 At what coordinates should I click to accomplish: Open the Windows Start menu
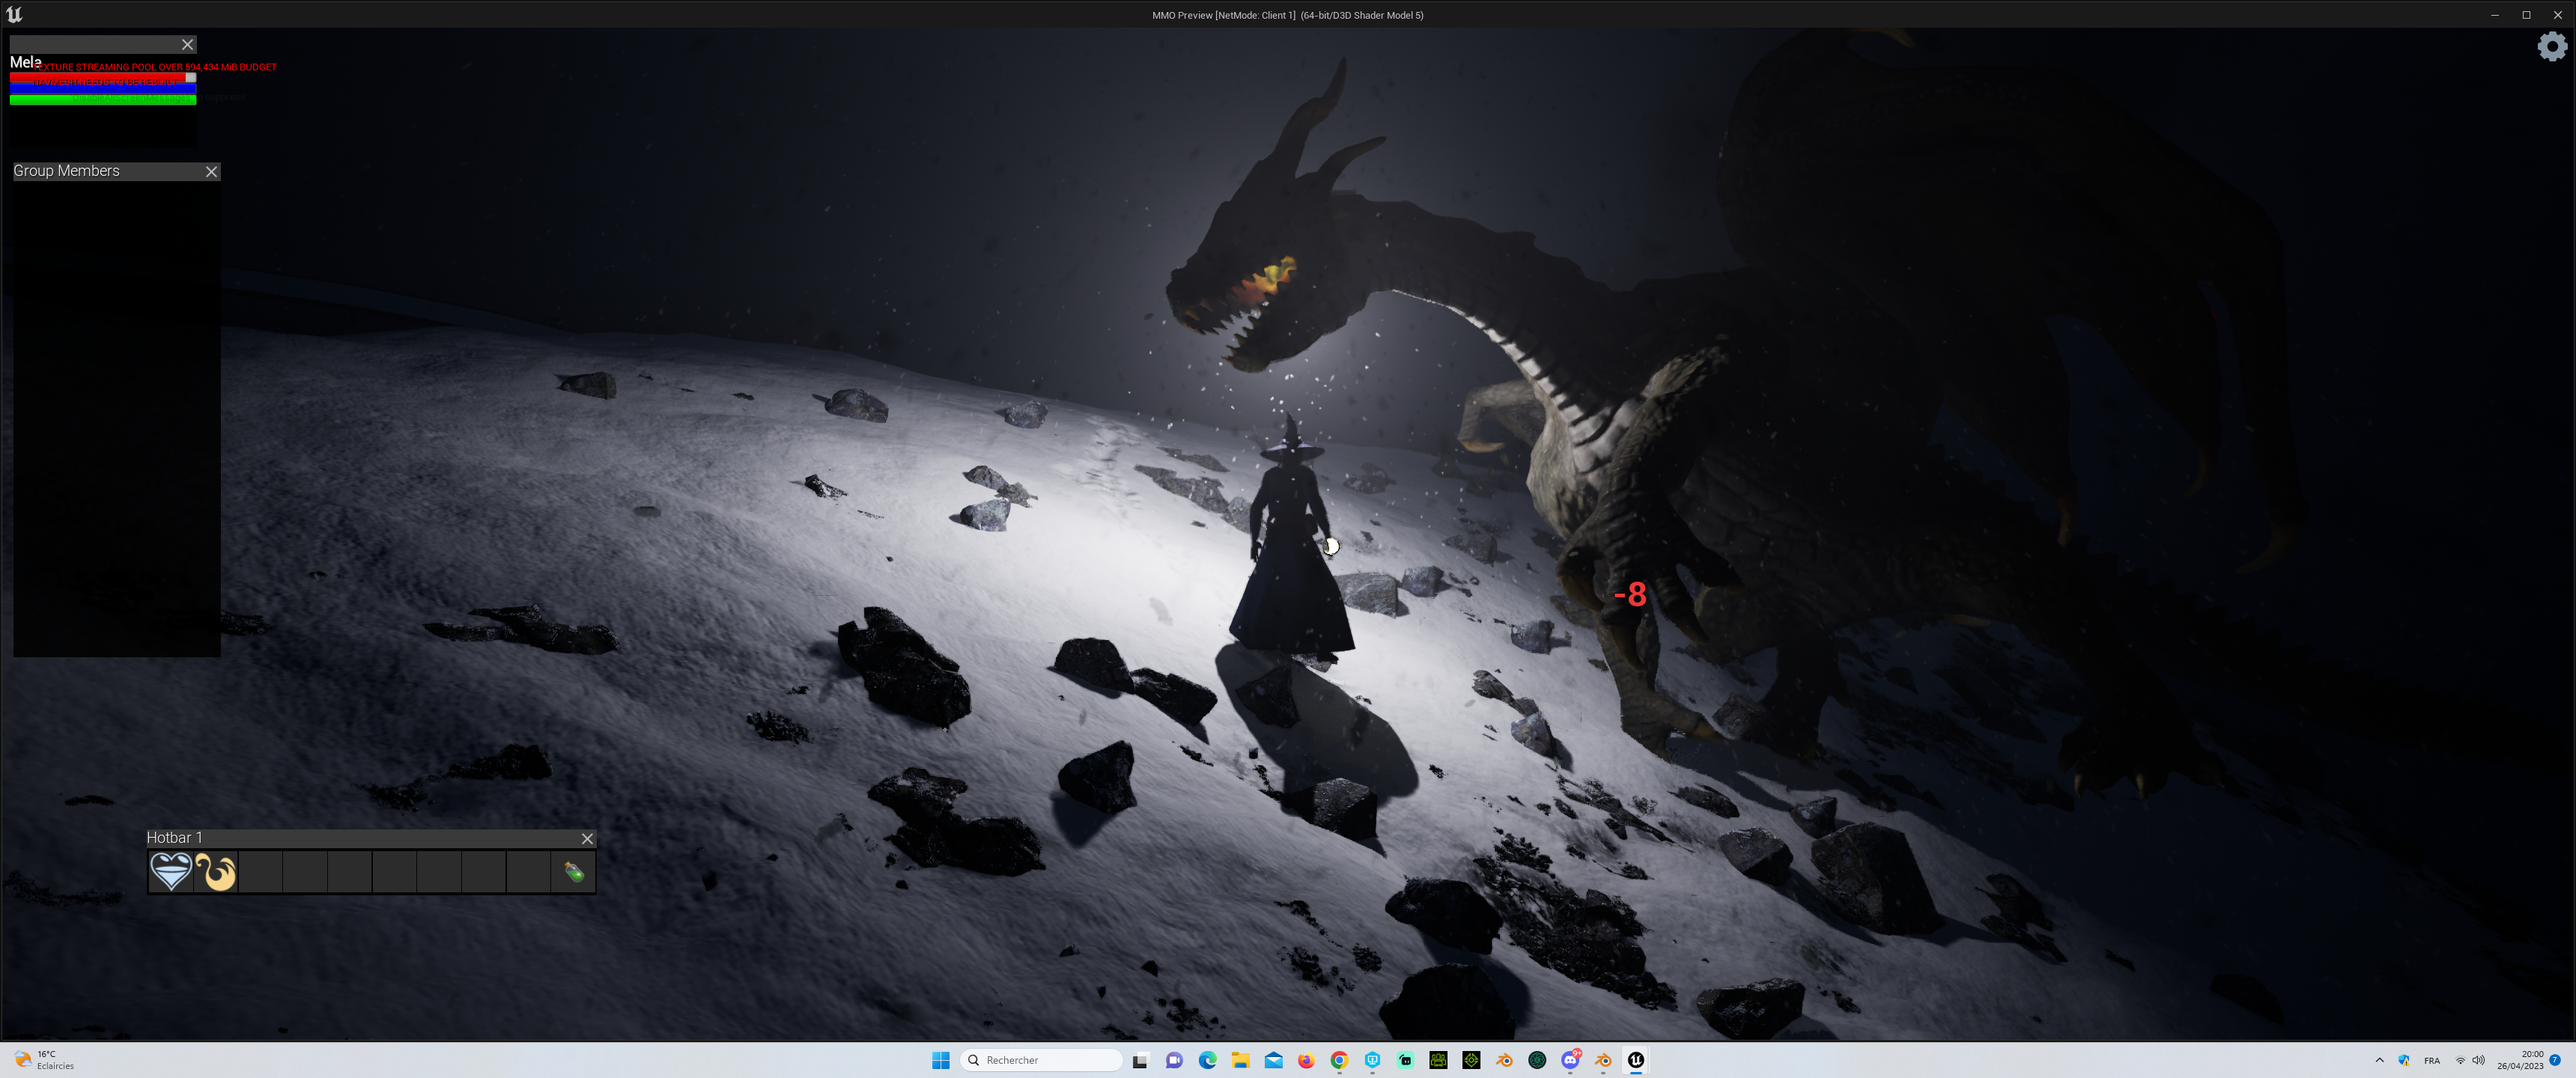point(940,1060)
